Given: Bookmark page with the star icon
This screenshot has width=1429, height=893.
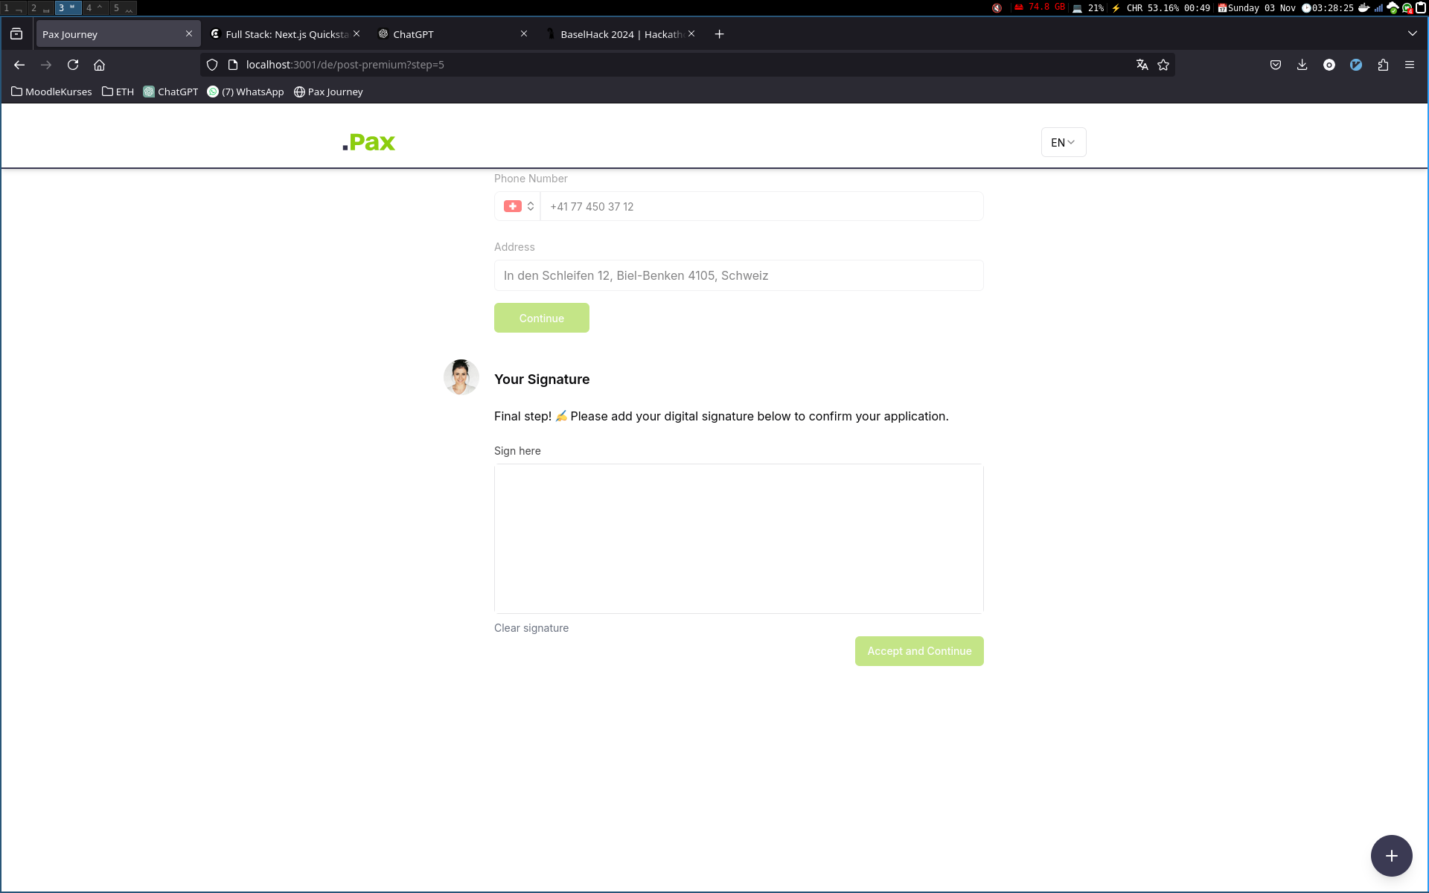Looking at the screenshot, I should coord(1163,65).
